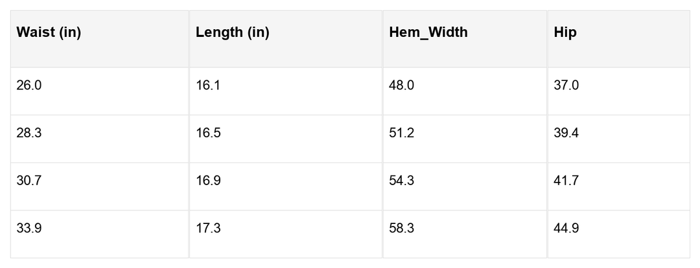The image size is (700, 268).
Task: Click the waist cell showing 33.9
Action: [x=29, y=229]
